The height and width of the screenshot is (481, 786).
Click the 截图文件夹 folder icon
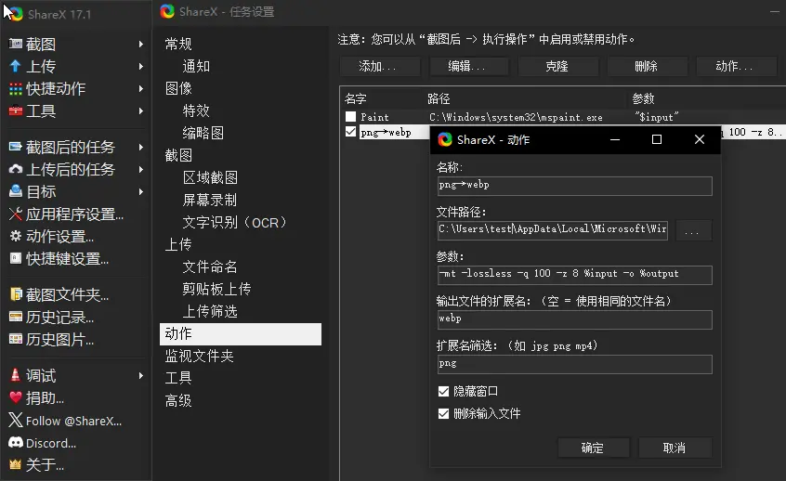(x=16, y=294)
